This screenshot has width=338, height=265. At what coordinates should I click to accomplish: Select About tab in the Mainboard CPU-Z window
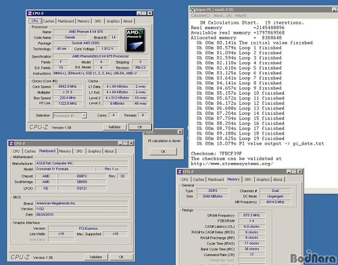tap(109, 151)
